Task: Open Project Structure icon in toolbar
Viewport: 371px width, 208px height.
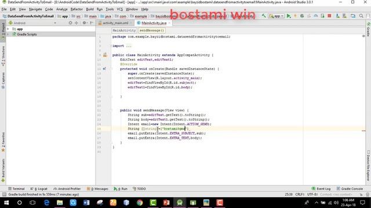Action: click(353, 16)
